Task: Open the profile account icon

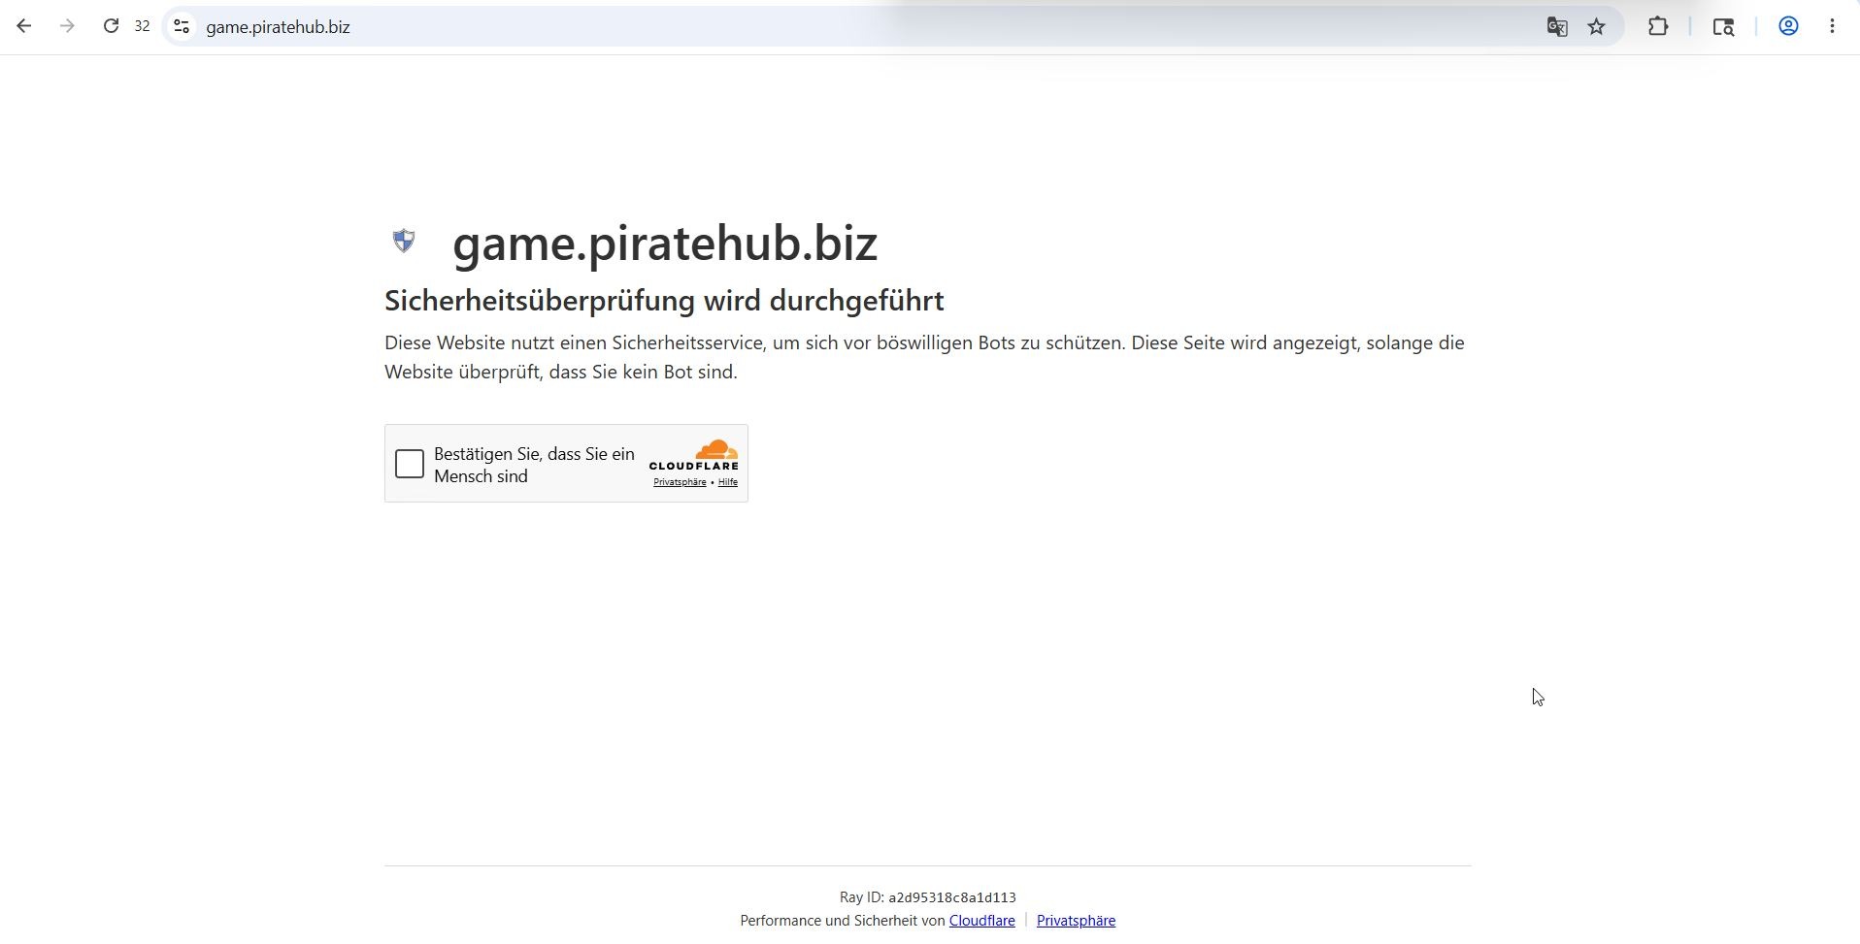Action: coord(1788,27)
